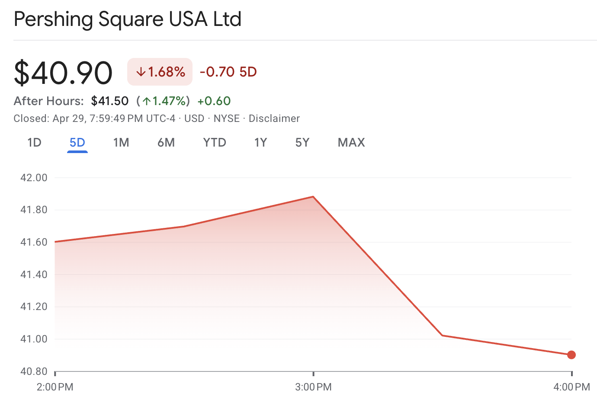The image size is (597, 403).
Task: Click the NYSE exchange label
Action: coord(227,118)
